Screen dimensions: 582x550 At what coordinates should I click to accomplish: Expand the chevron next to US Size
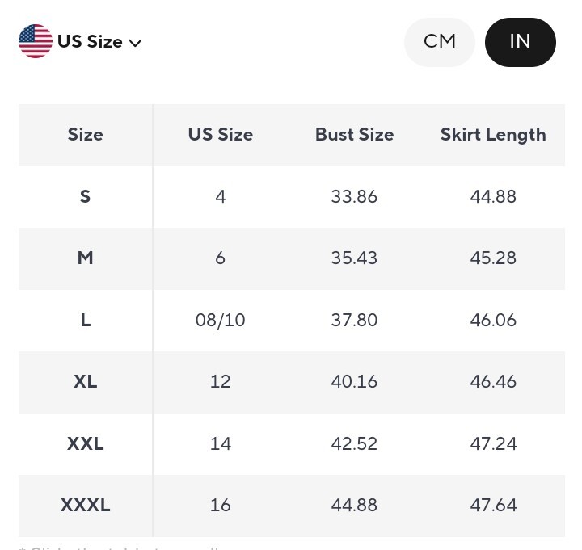tap(135, 43)
